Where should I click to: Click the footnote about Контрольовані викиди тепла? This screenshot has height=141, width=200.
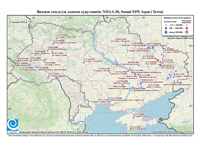100,135
